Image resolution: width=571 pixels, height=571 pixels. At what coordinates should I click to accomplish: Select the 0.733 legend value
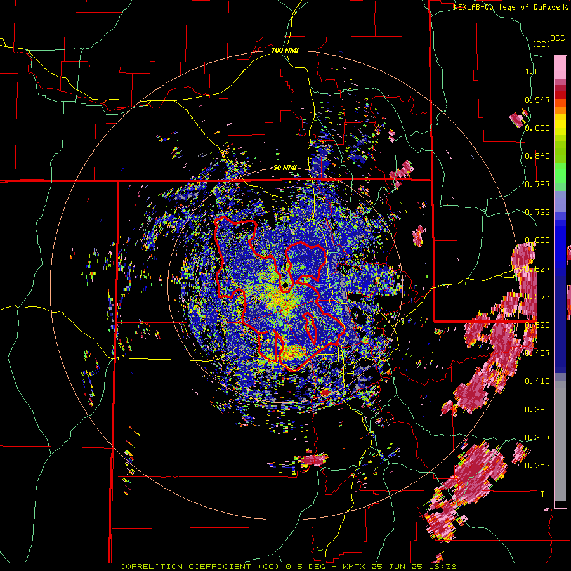[537, 213]
